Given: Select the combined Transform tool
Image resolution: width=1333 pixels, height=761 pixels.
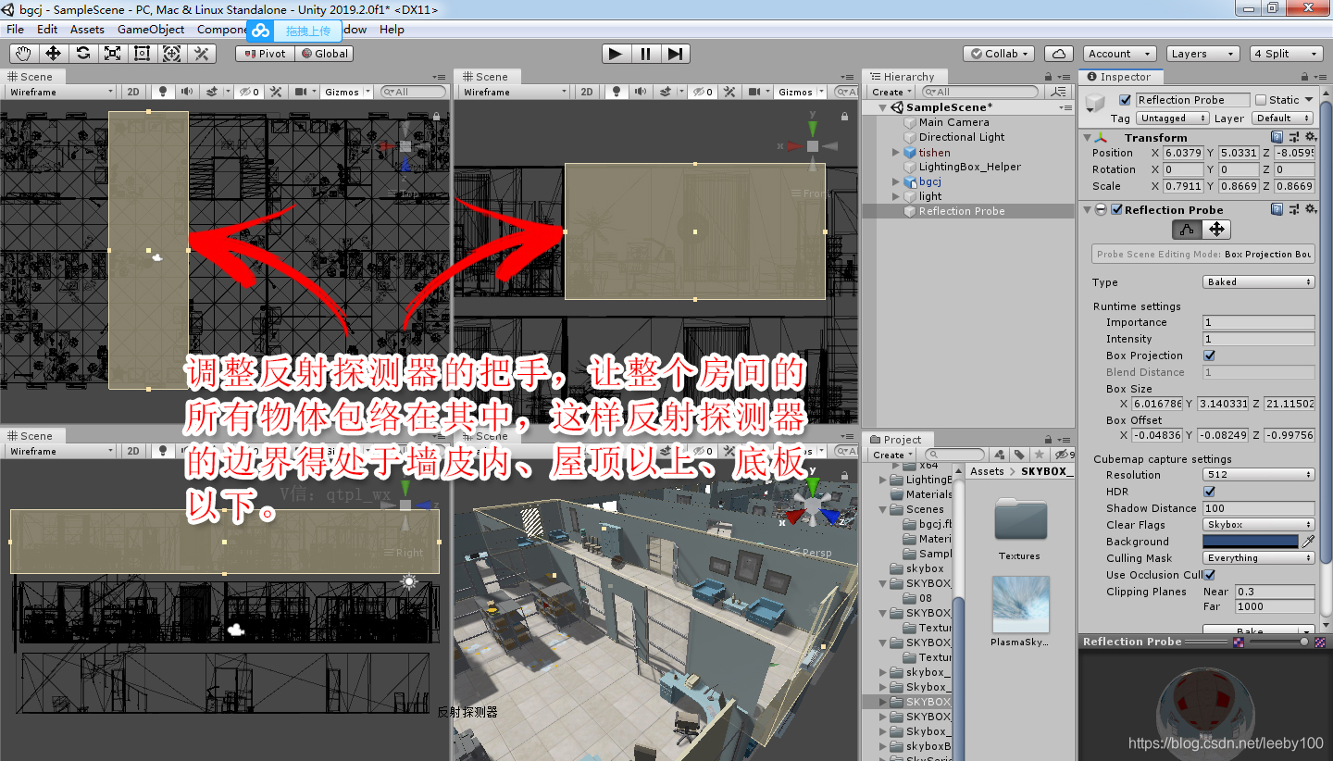Looking at the screenshot, I should 172,54.
